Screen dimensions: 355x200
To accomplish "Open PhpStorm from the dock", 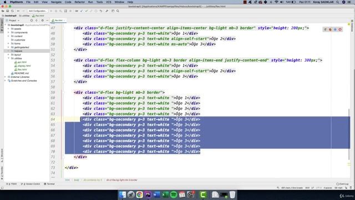I will coord(148,194).
